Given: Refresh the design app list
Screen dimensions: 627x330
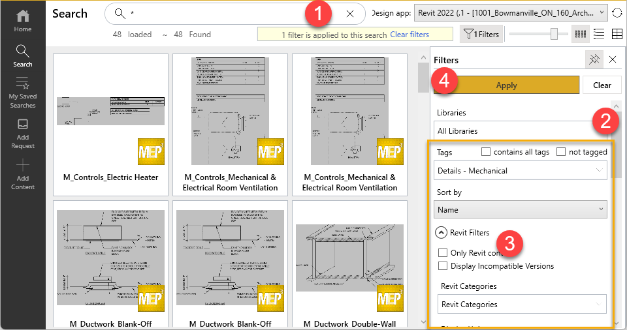Looking at the screenshot, I should pos(617,14).
